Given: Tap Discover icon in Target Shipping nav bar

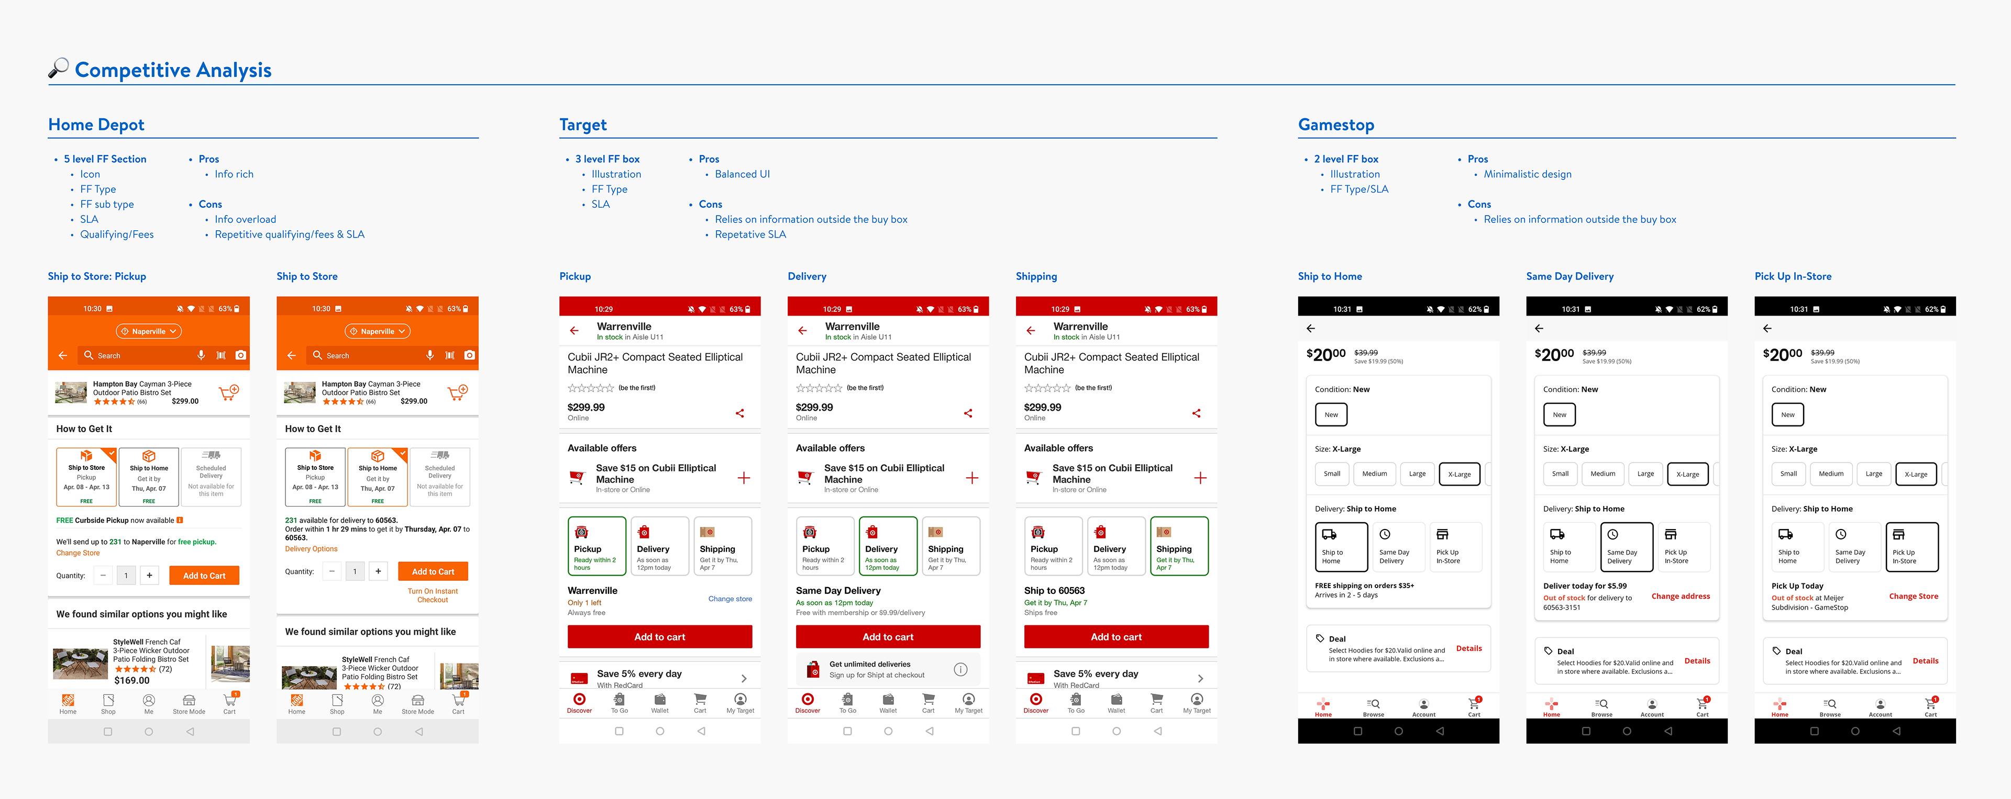Looking at the screenshot, I should point(1036,699).
